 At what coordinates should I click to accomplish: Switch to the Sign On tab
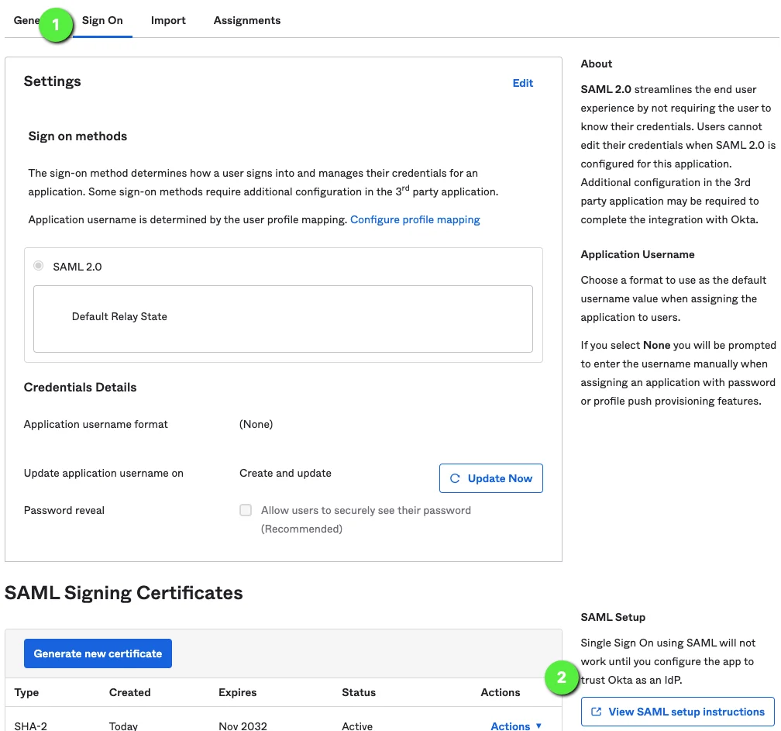(102, 20)
